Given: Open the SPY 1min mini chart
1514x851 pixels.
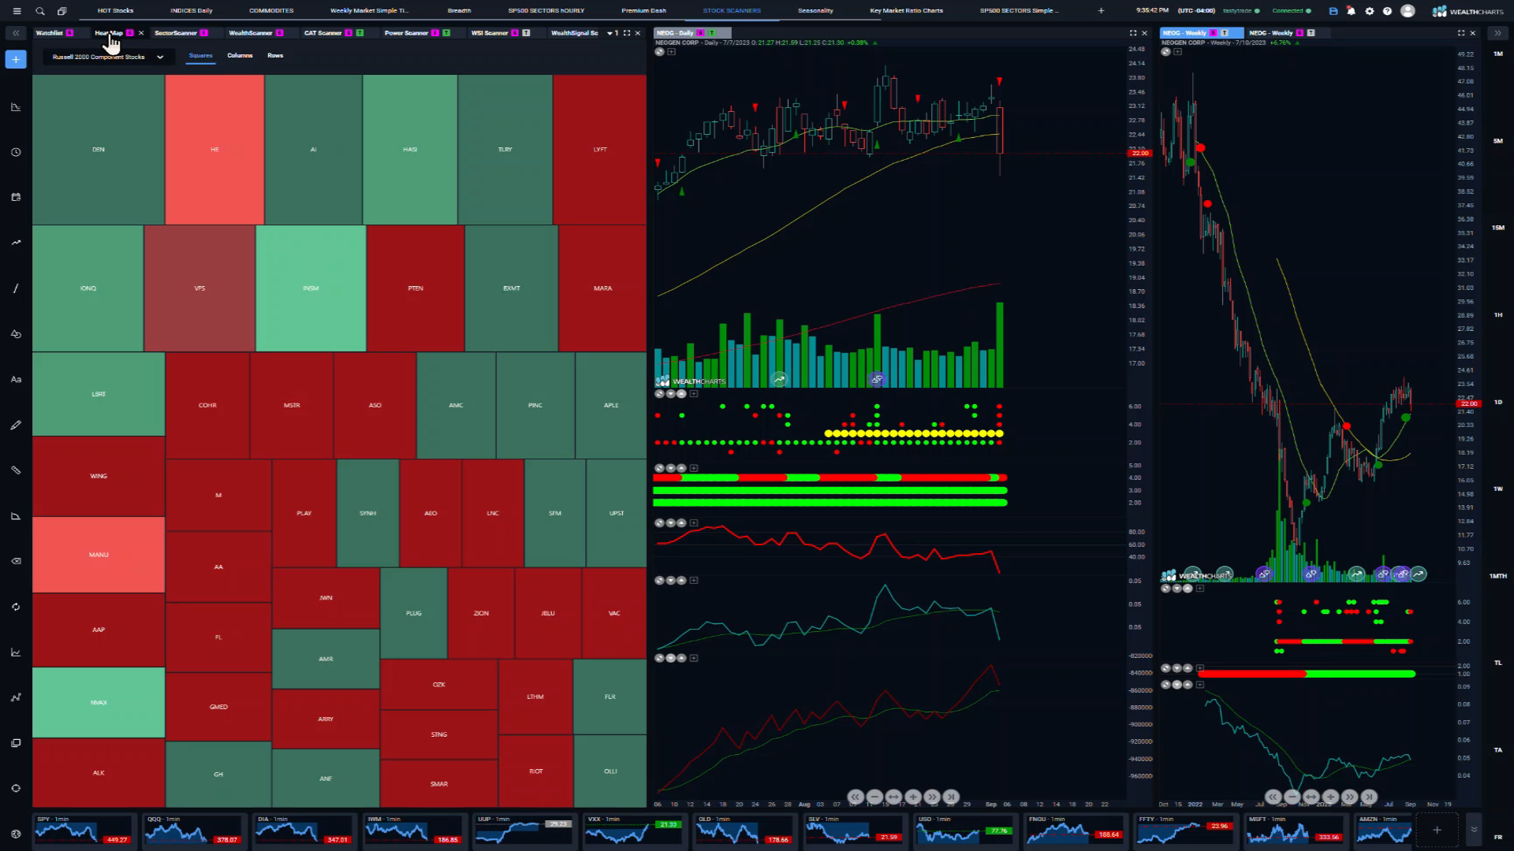Looking at the screenshot, I should tap(83, 831).
